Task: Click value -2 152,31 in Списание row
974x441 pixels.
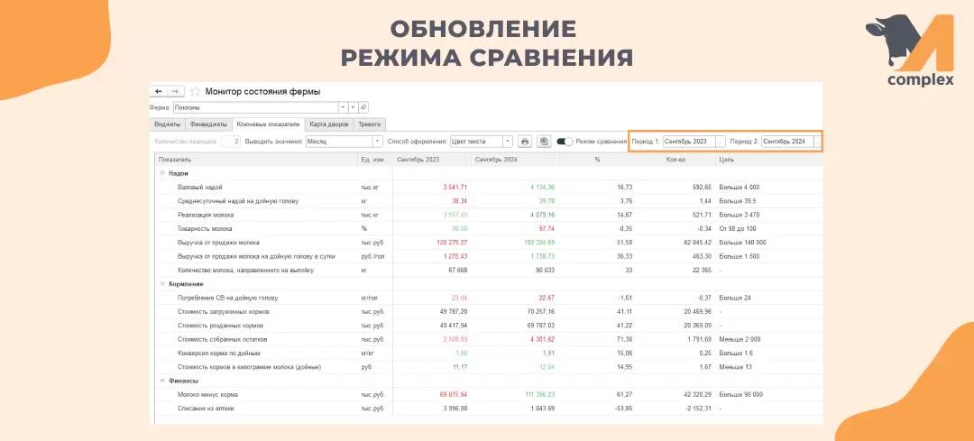Action: coord(699,408)
